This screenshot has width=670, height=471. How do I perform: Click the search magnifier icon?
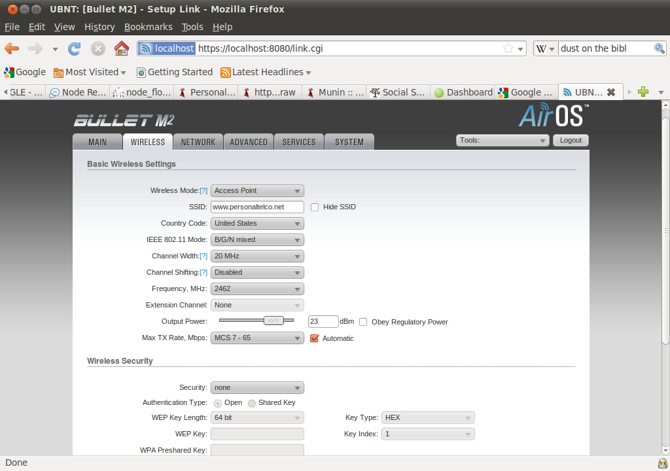point(660,48)
